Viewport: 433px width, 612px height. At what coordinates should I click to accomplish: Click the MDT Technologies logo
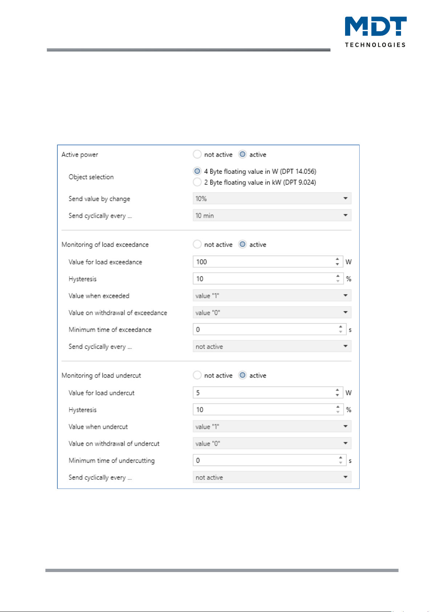click(x=376, y=32)
